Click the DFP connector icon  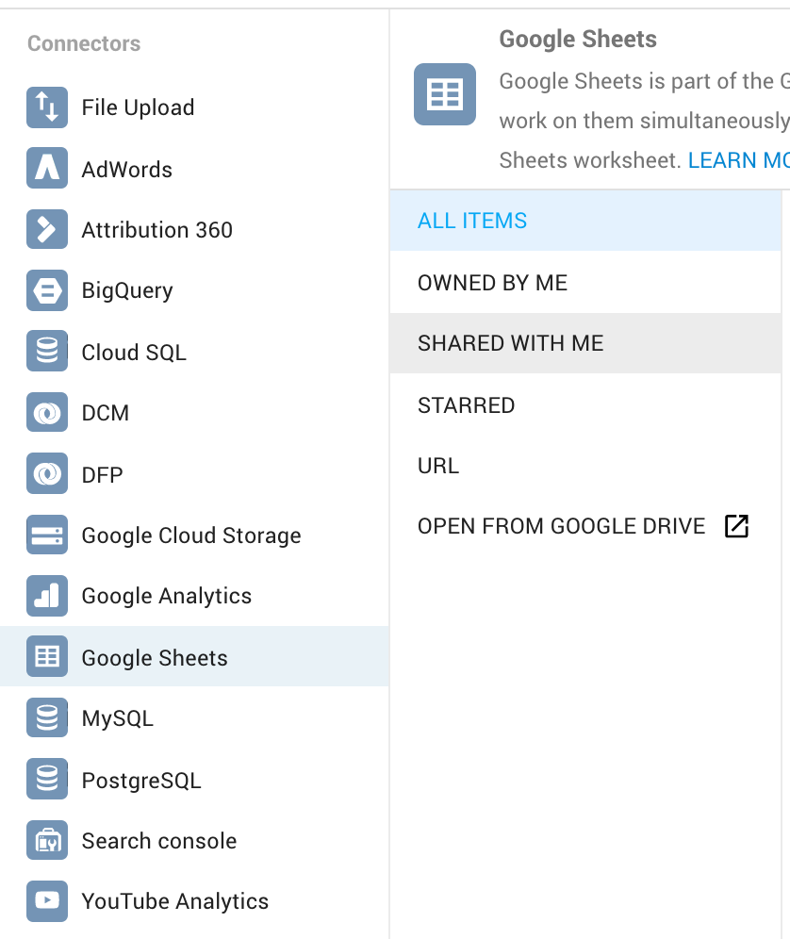47,473
